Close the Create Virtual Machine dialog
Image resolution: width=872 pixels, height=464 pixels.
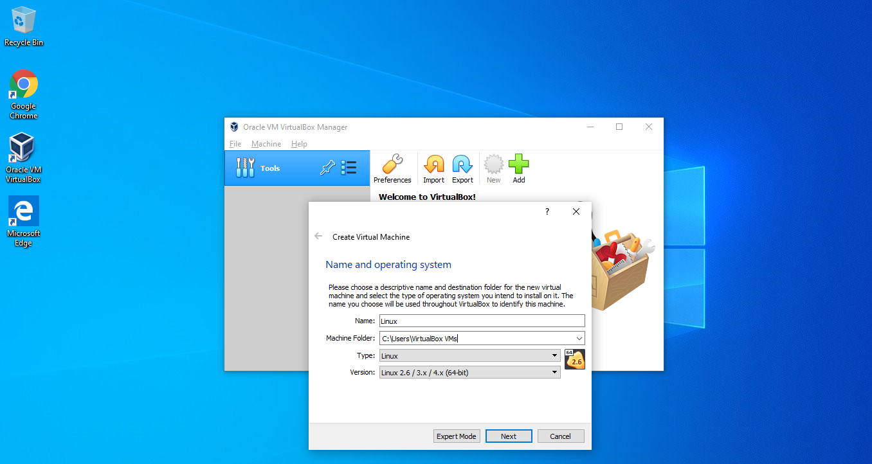(x=576, y=211)
